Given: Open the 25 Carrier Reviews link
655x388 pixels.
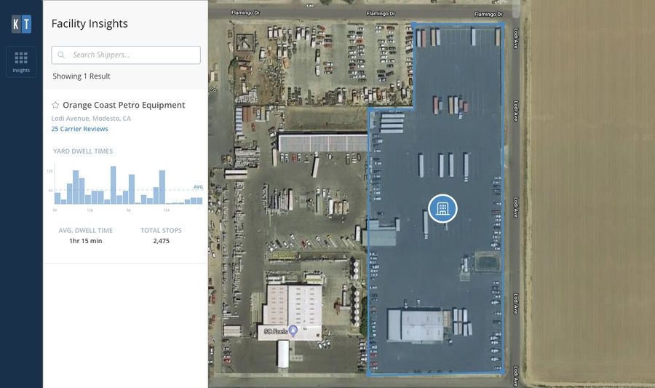Looking at the screenshot, I should click(x=80, y=129).
